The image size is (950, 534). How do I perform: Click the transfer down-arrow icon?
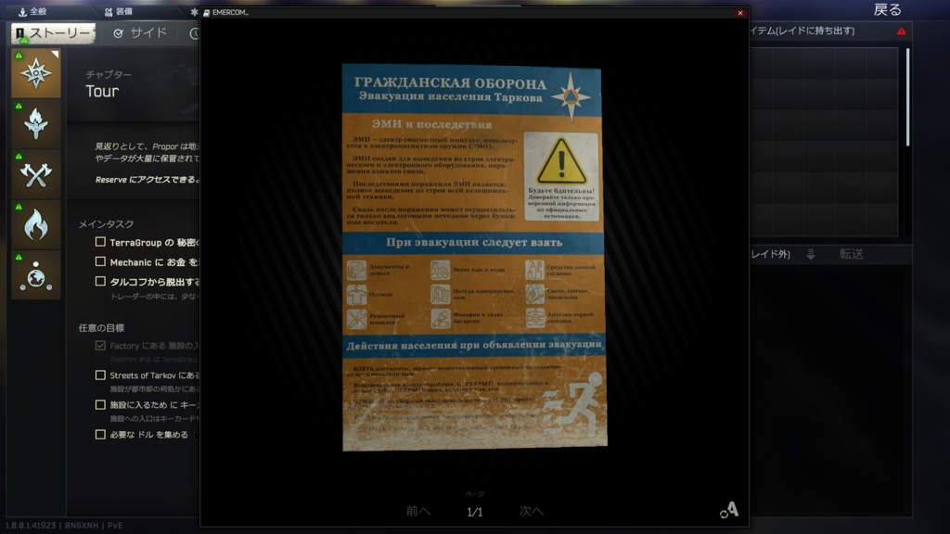(810, 255)
